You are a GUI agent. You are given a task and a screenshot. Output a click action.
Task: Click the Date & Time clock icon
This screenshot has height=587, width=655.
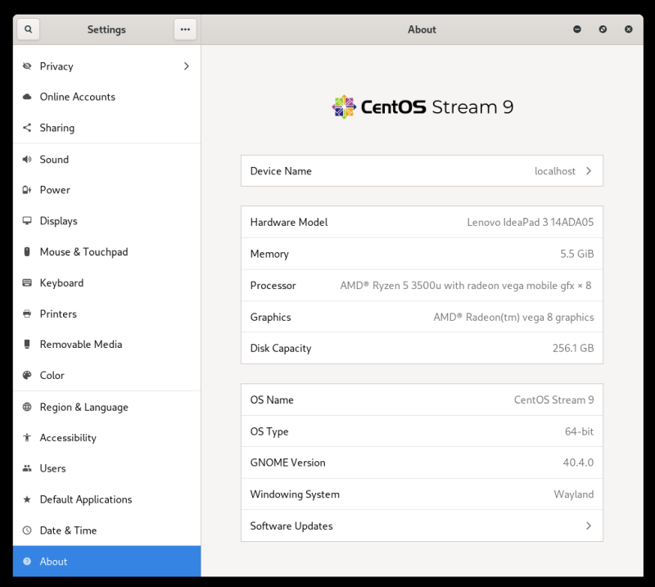[x=27, y=531]
